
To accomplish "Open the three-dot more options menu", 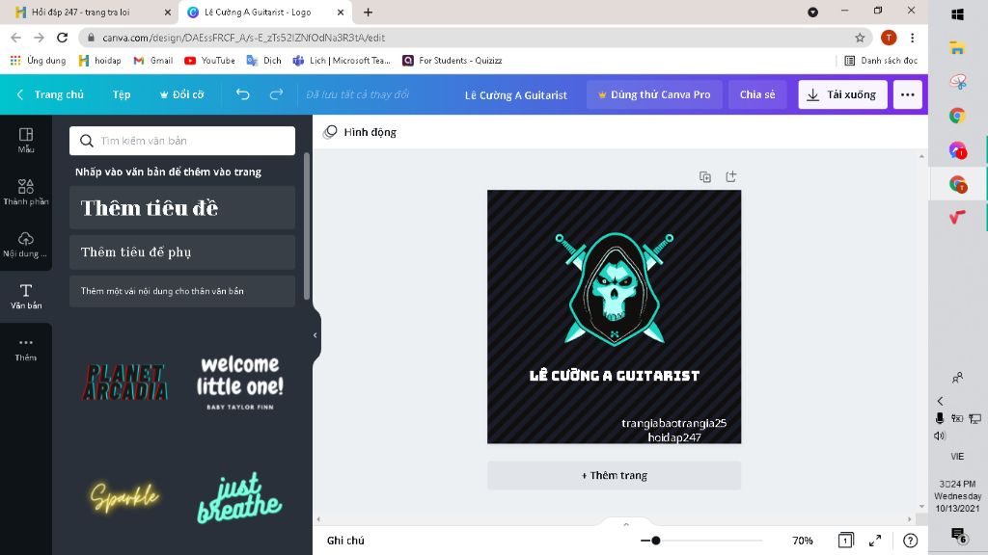I will tap(907, 94).
